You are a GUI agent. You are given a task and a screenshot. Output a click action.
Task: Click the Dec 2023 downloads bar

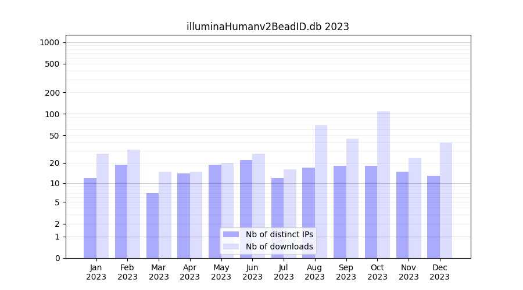(x=446, y=200)
